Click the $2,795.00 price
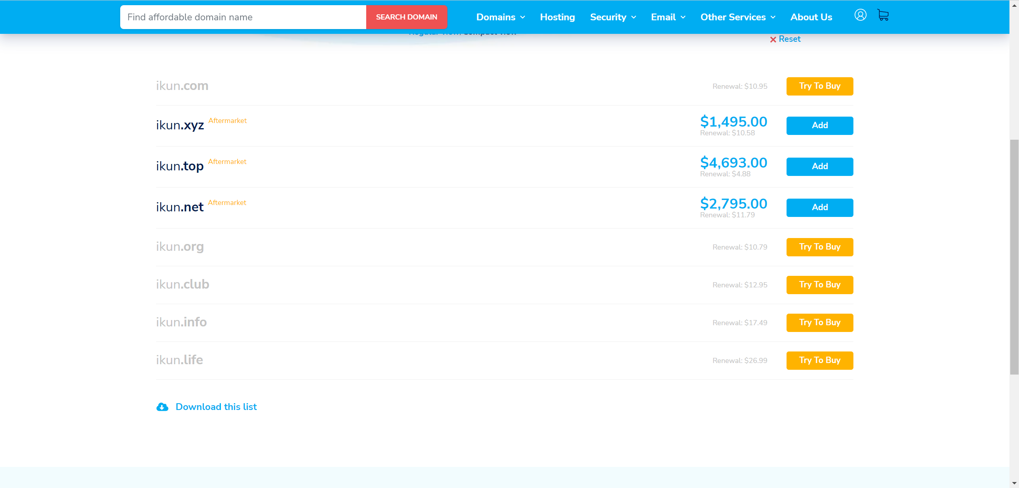 coord(734,203)
